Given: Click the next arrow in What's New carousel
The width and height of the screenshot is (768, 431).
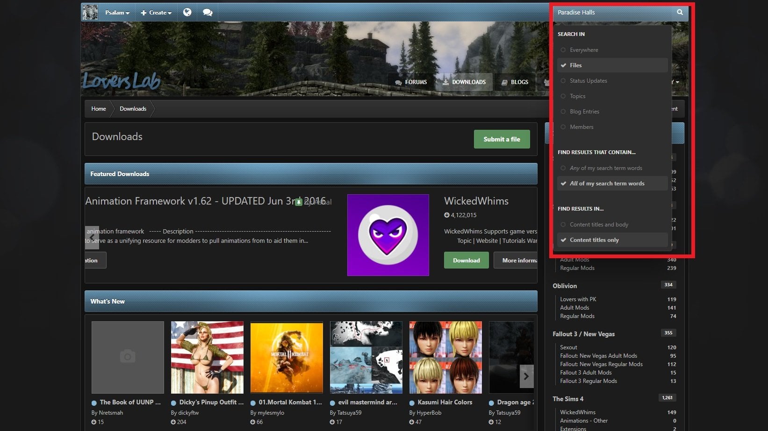Looking at the screenshot, I should [x=526, y=376].
